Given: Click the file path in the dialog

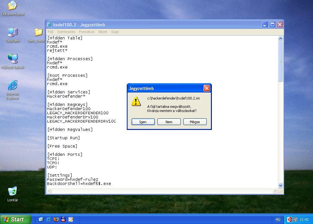Looking at the screenshot, I should click(173, 98).
